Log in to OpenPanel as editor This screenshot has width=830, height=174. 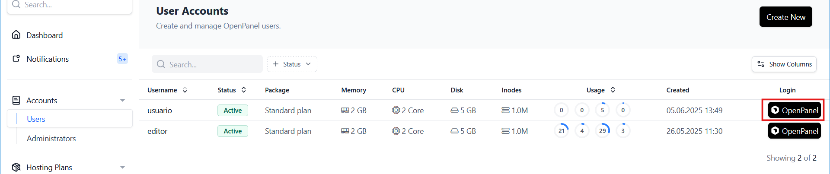tap(794, 131)
